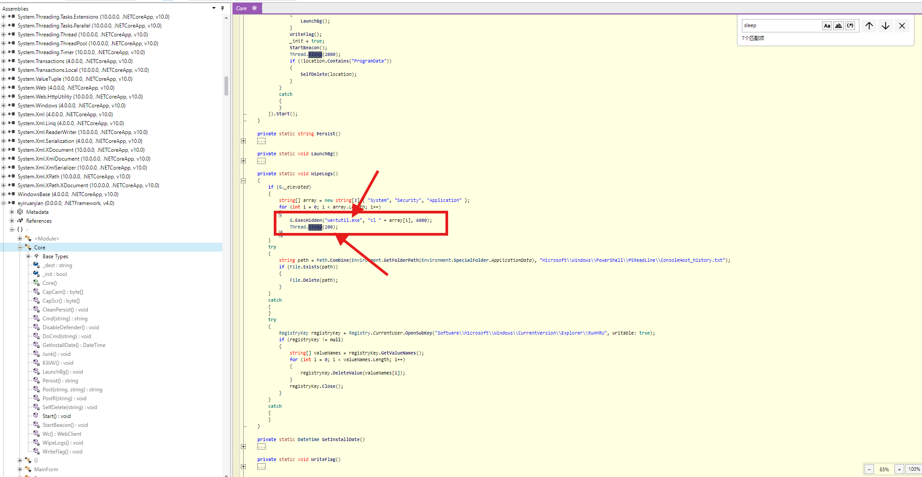
Task: Select the _dest : string field icon
Action: pyautogui.click(x=36, y=265)
